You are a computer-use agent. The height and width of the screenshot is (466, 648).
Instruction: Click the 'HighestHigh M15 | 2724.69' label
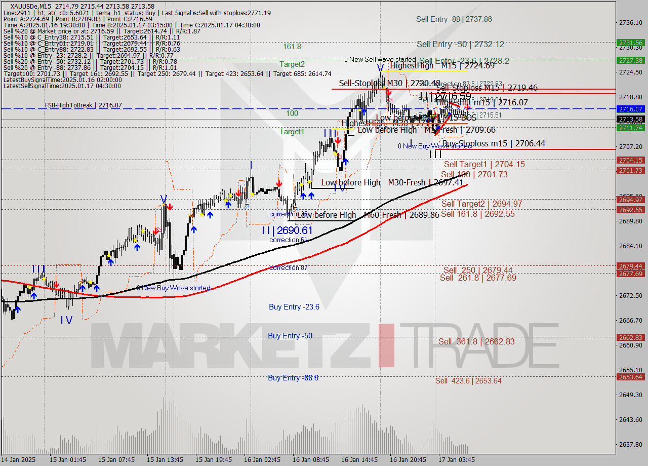[442, 65]
